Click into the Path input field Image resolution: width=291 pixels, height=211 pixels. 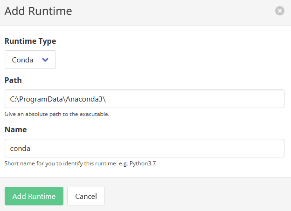point(145,99)
